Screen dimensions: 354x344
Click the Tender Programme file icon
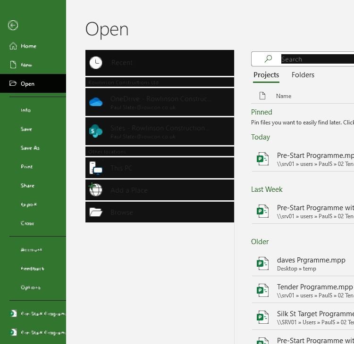pyautogui.click(x=262, y=290)
